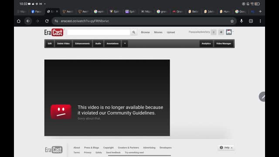
Task: Click the Send feedback footer link
Action: click(x=113, y=153)
